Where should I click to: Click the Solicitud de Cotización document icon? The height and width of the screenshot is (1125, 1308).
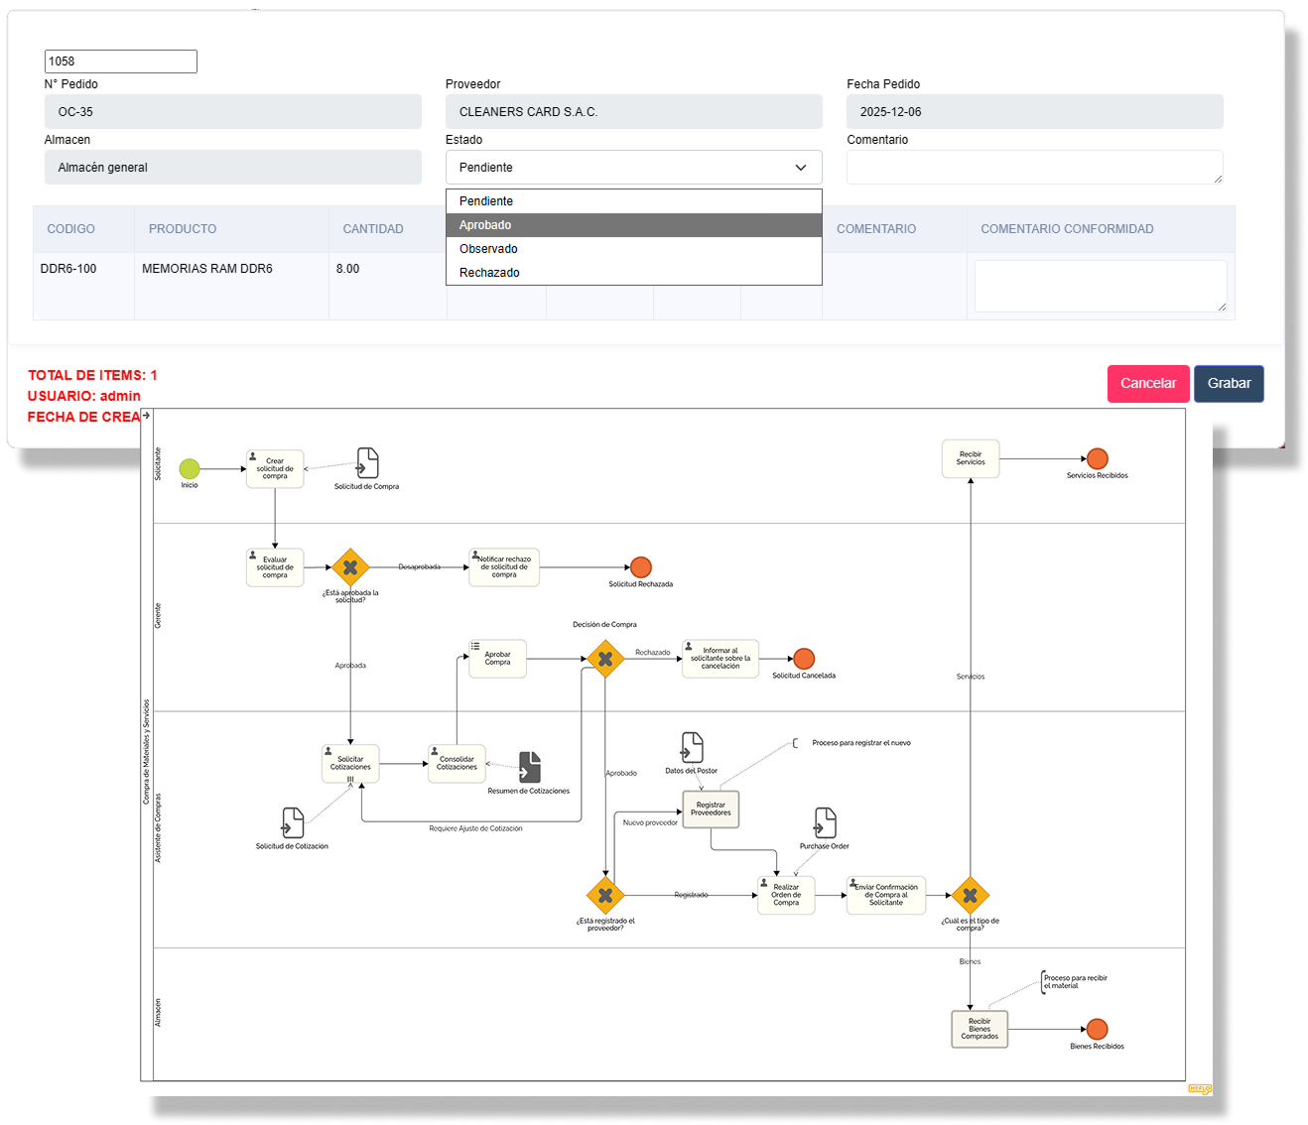pos(293,823)
